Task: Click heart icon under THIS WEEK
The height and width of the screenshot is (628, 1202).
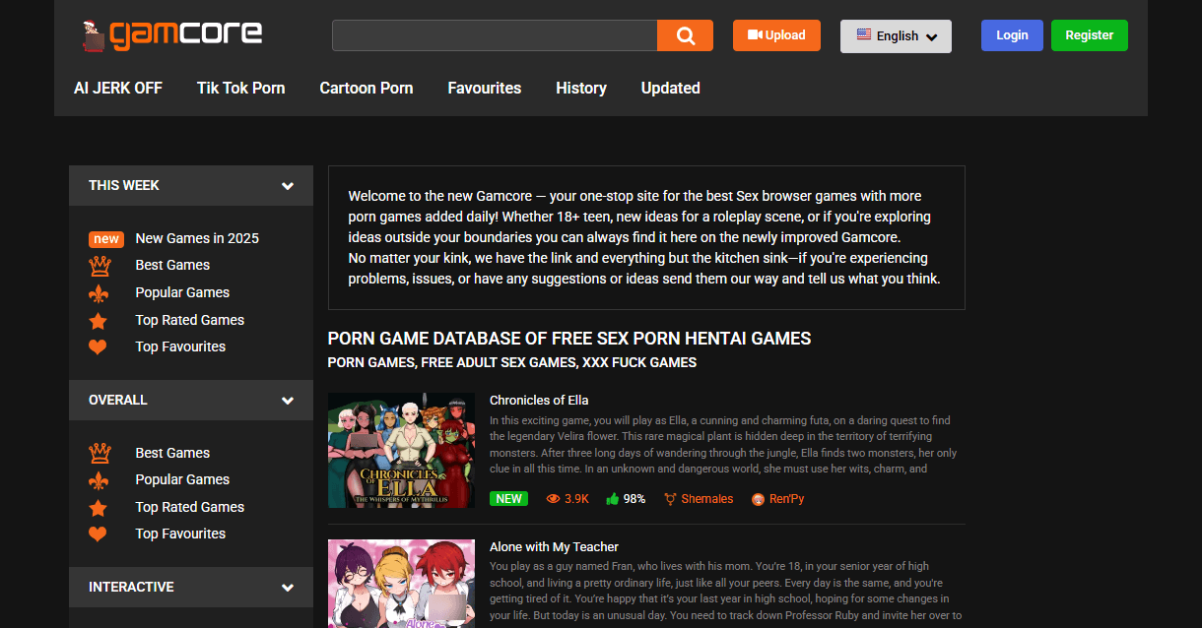Action: coord(98,347)
